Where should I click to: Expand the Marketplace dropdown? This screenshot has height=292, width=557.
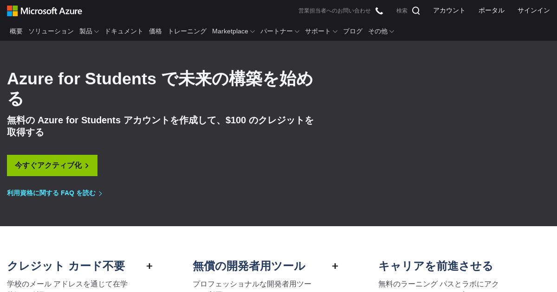coord(233,31)
